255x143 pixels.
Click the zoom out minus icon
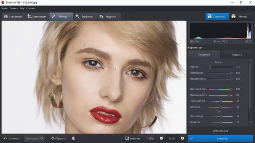click(161, 138)
